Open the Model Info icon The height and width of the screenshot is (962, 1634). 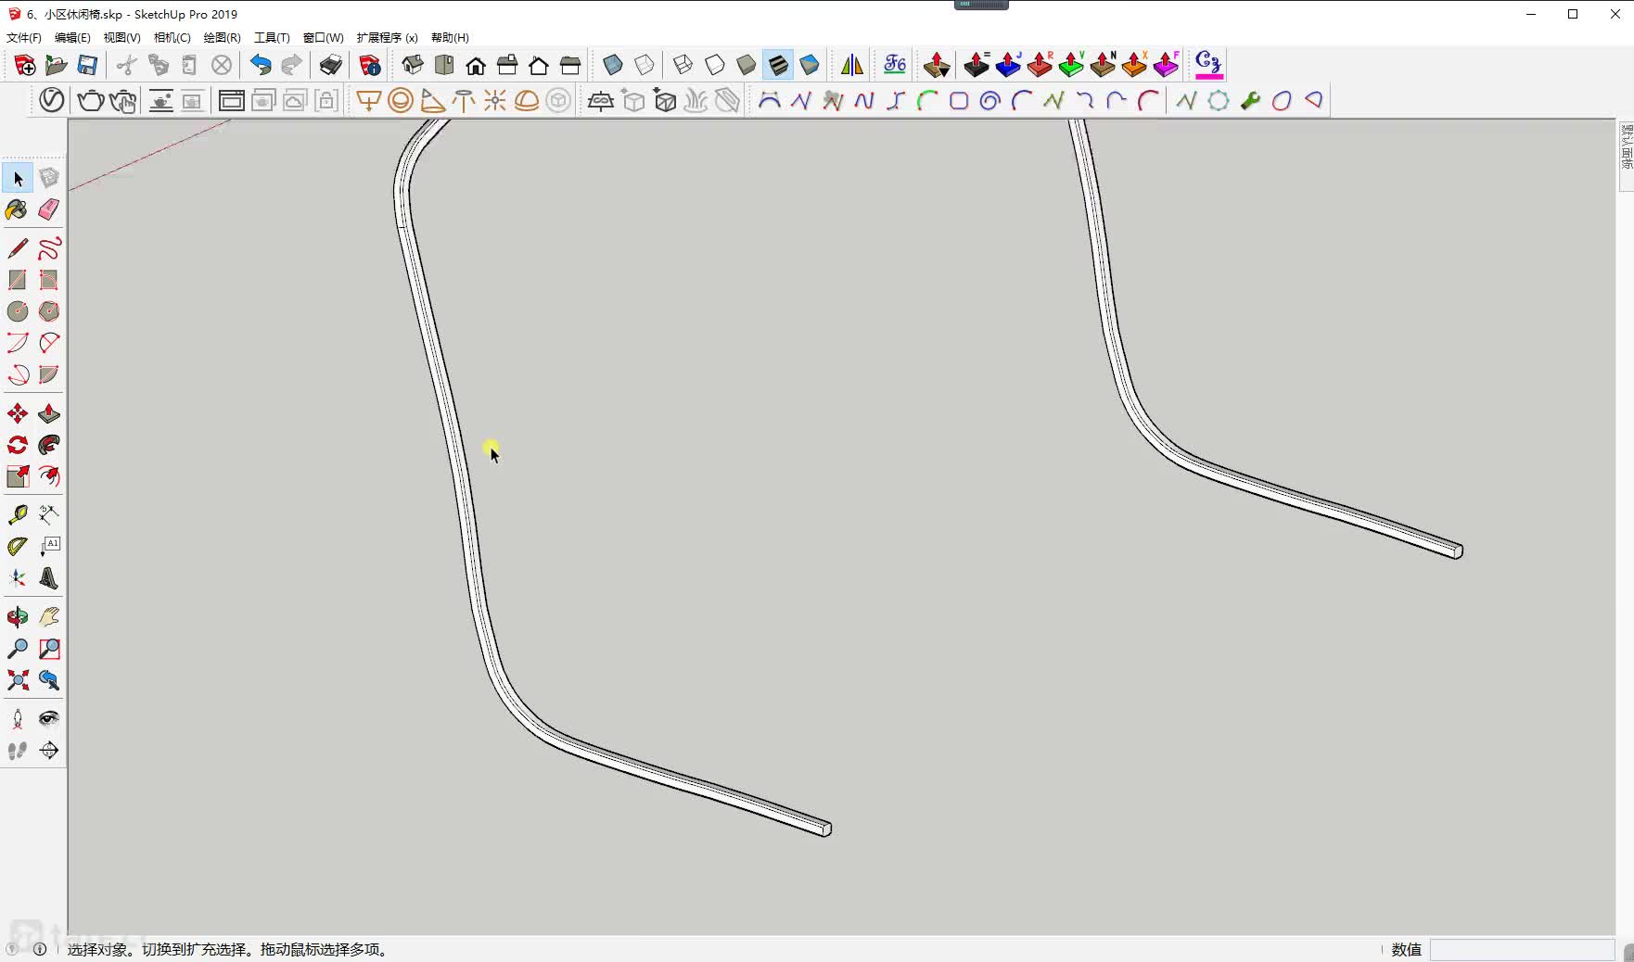[370, 65]
